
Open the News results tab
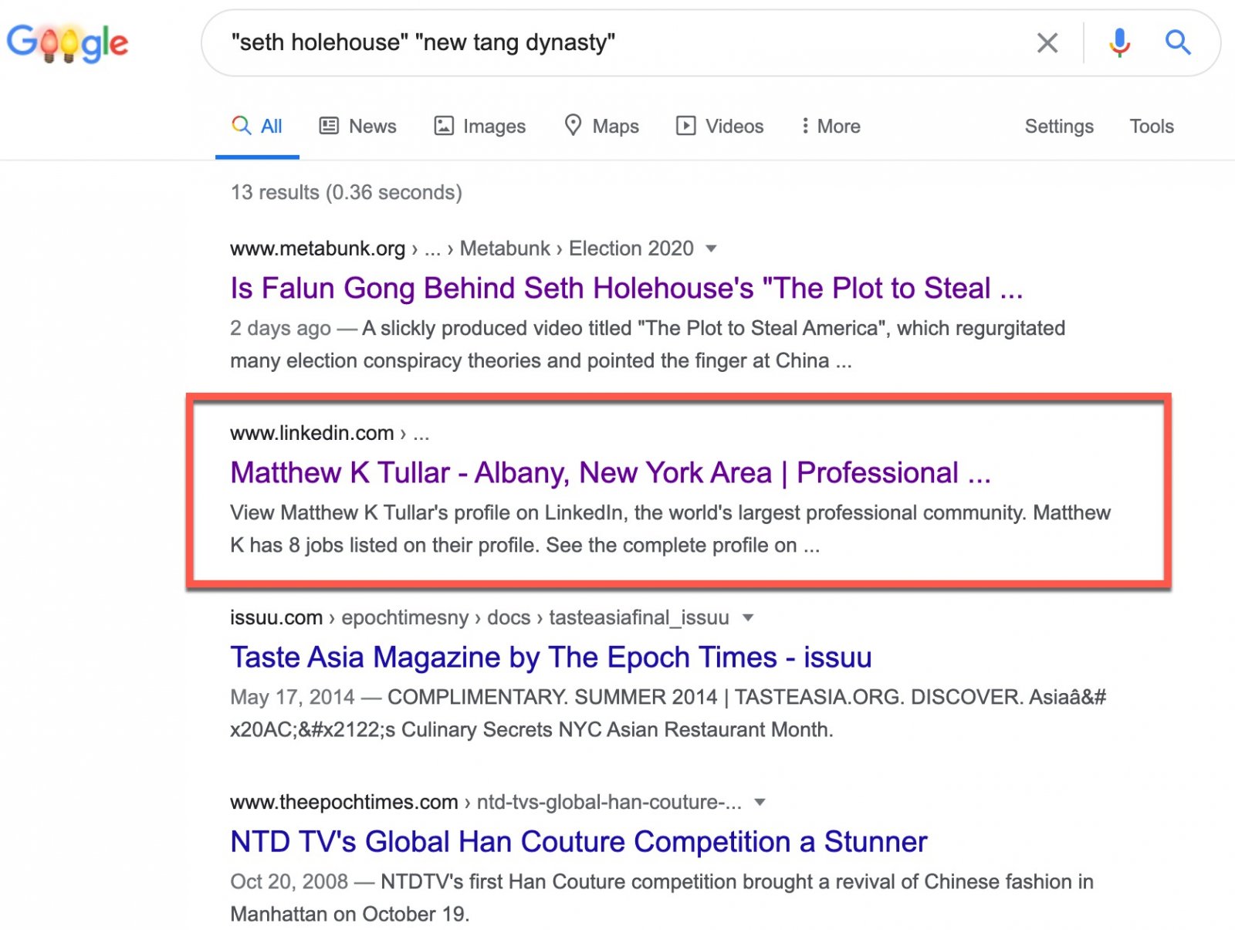click(x=358, y=126)
